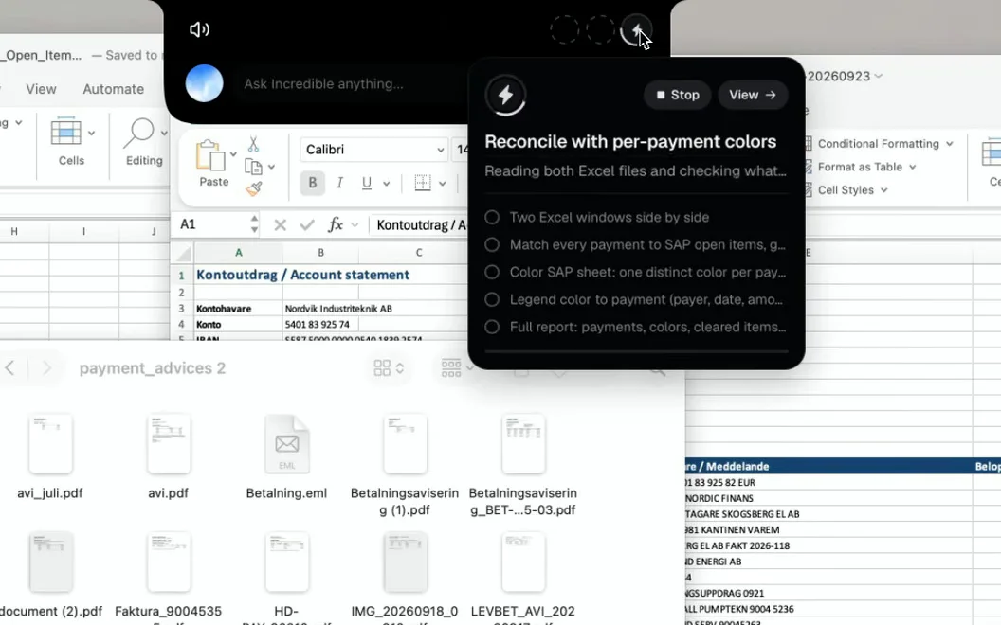This screenshot has width=1001, height=625.
Task: Click the Paste clipboard icon
Action: coord(210,155)
